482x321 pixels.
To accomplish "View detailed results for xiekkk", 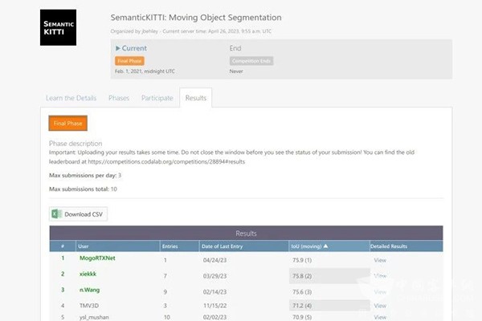I will [380, 274].
